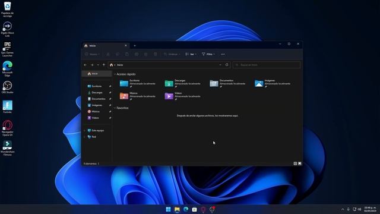380x214 pixels.
Task: Show hidden system tray icons
Action: click(x=343, y=209)
